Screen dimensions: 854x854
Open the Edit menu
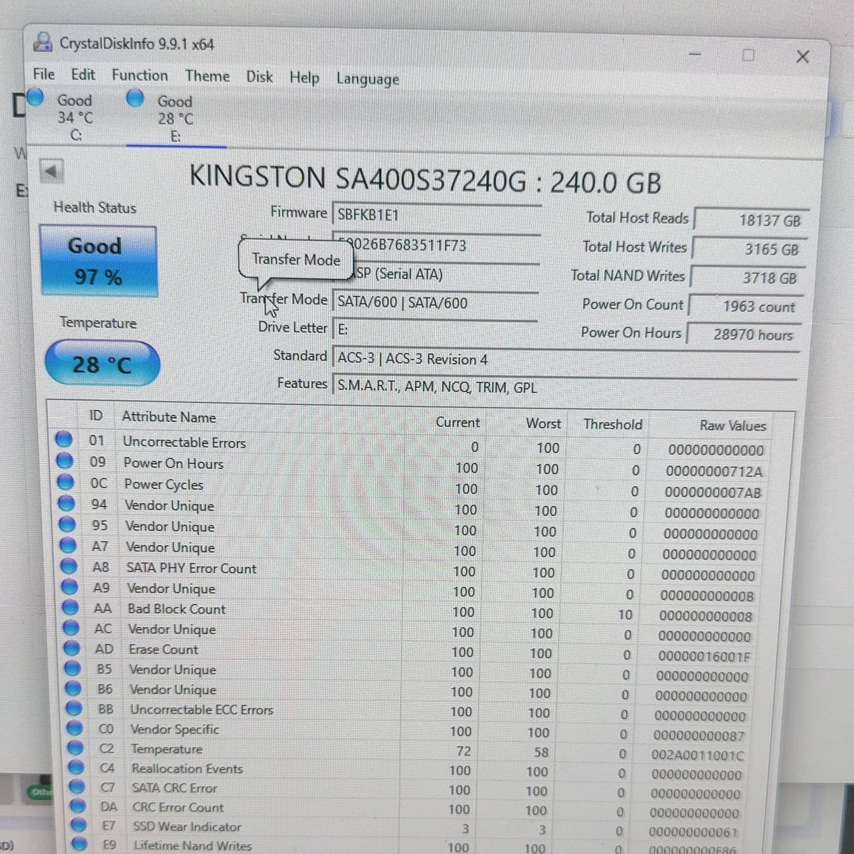point(83,74)
